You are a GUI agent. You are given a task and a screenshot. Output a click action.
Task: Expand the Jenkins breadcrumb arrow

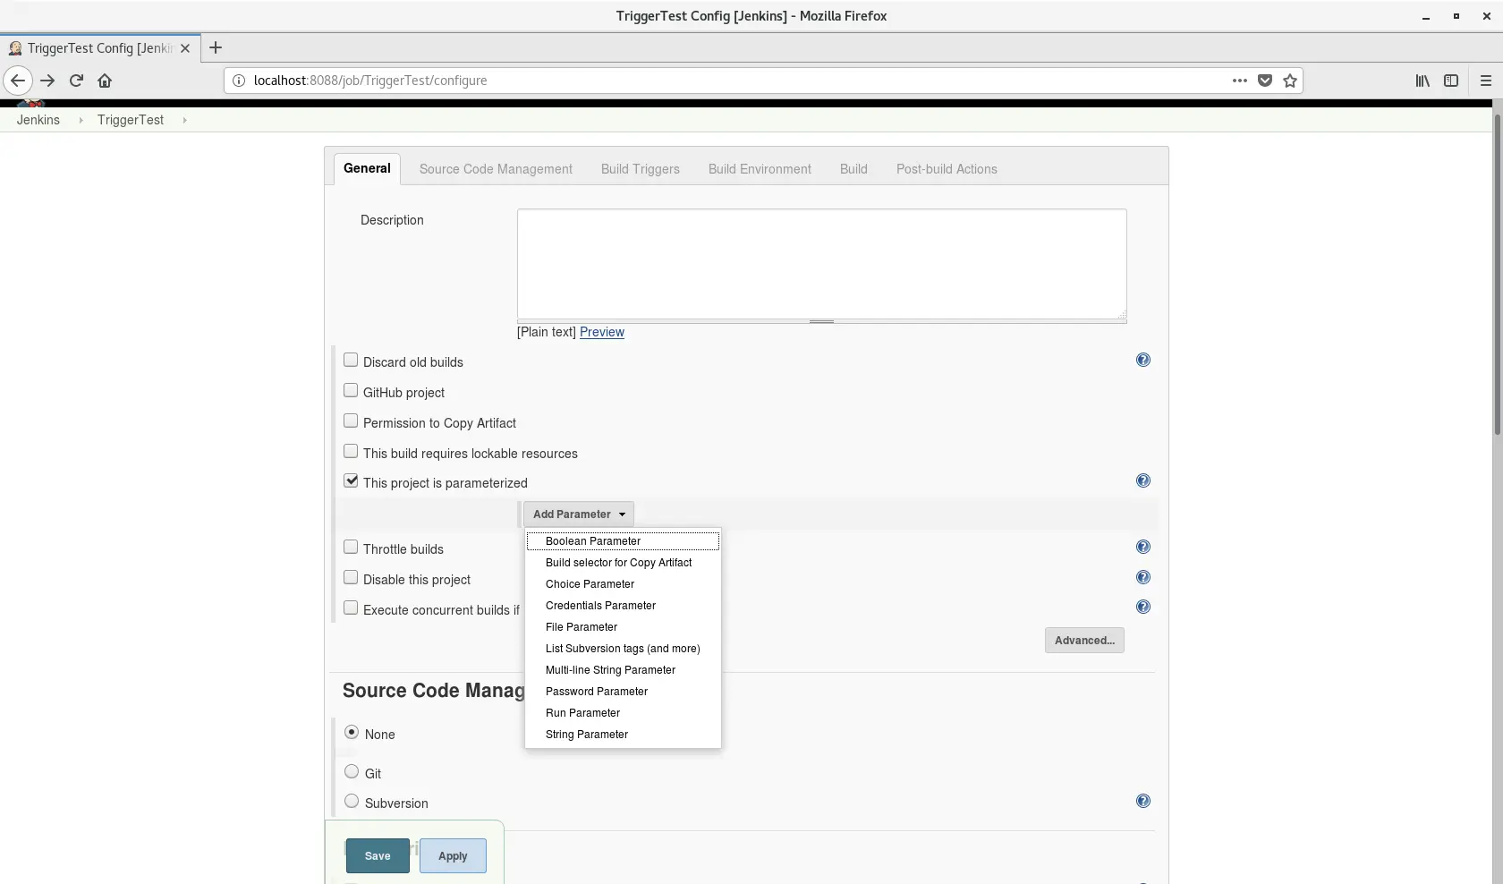pos(81,120)
